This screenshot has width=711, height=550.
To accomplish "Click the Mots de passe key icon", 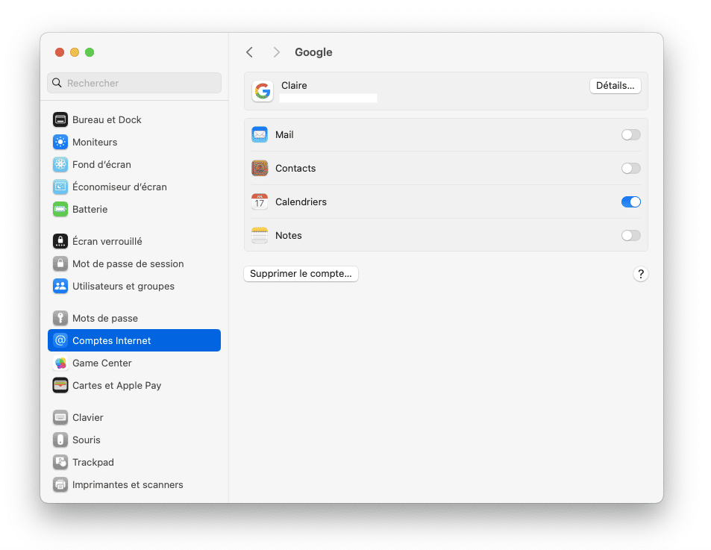I will [x=60, y=319].
